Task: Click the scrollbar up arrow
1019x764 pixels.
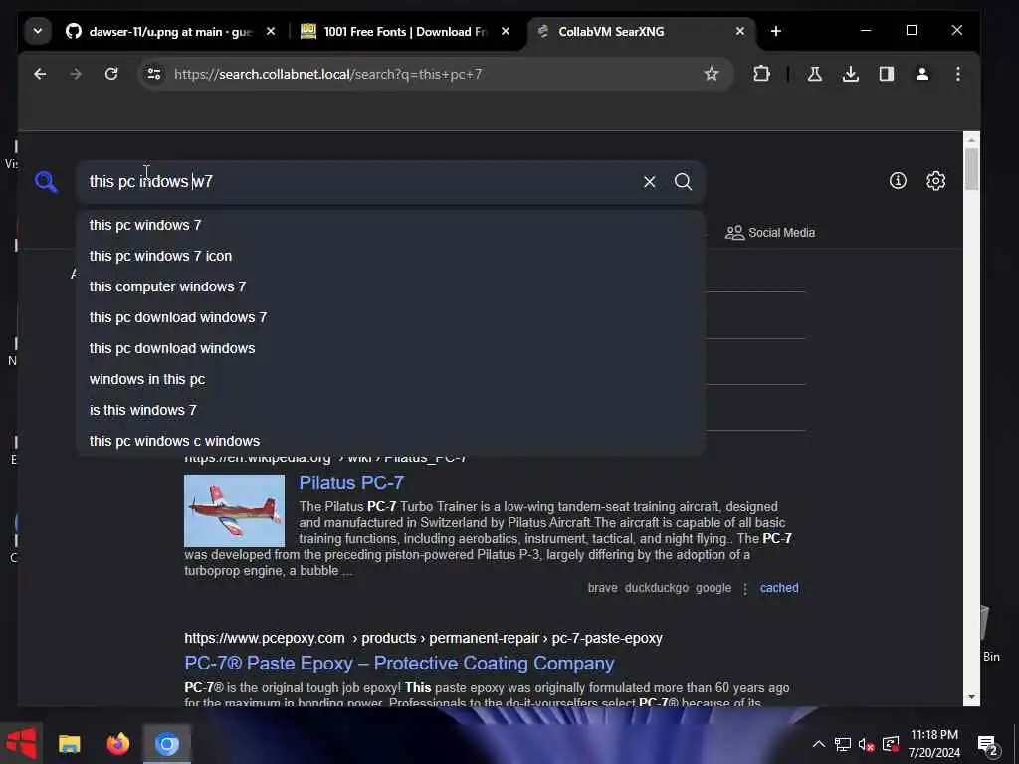Action: point(971,139)
